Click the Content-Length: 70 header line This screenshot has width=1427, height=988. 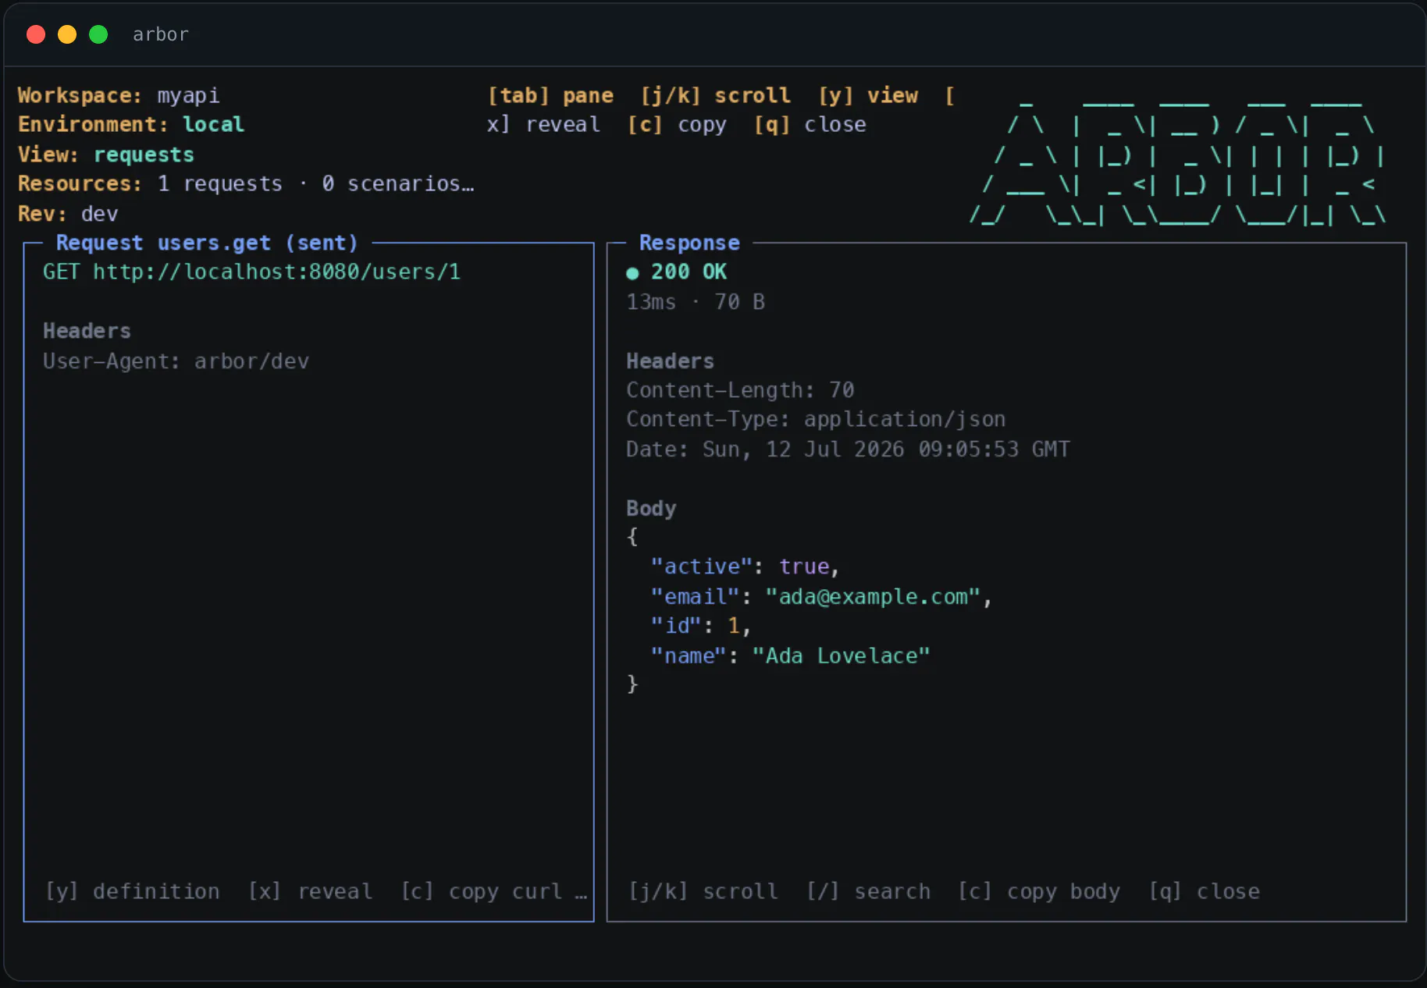(x=740, y=390)
